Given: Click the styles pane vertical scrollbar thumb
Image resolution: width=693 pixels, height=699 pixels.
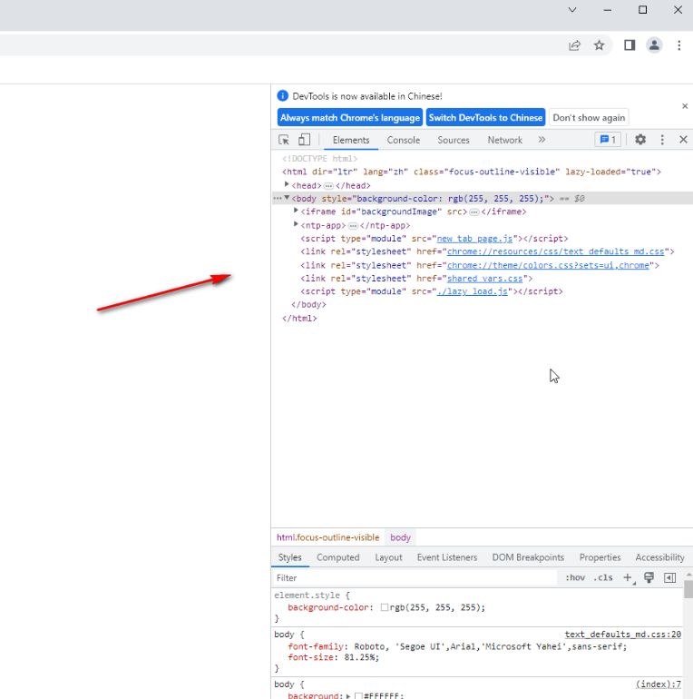Looking at the screenshot, I should (688, 589).
